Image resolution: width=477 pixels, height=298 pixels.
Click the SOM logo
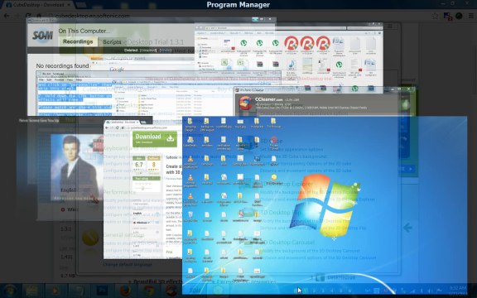coord(42,36)
